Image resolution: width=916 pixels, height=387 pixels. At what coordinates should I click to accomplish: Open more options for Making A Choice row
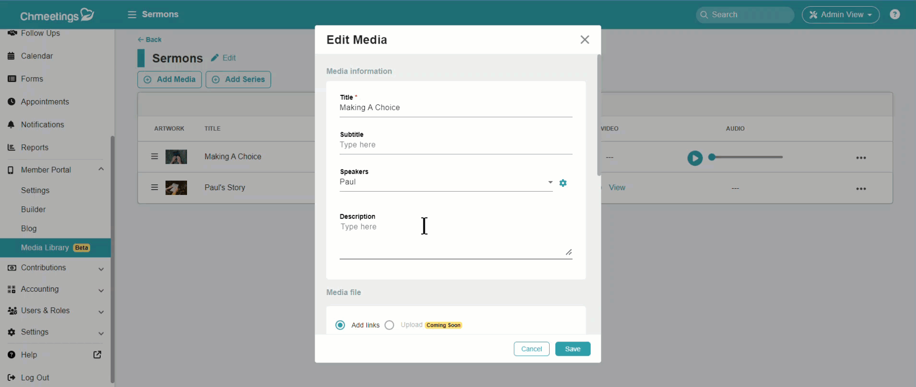(x=861, y=158)
